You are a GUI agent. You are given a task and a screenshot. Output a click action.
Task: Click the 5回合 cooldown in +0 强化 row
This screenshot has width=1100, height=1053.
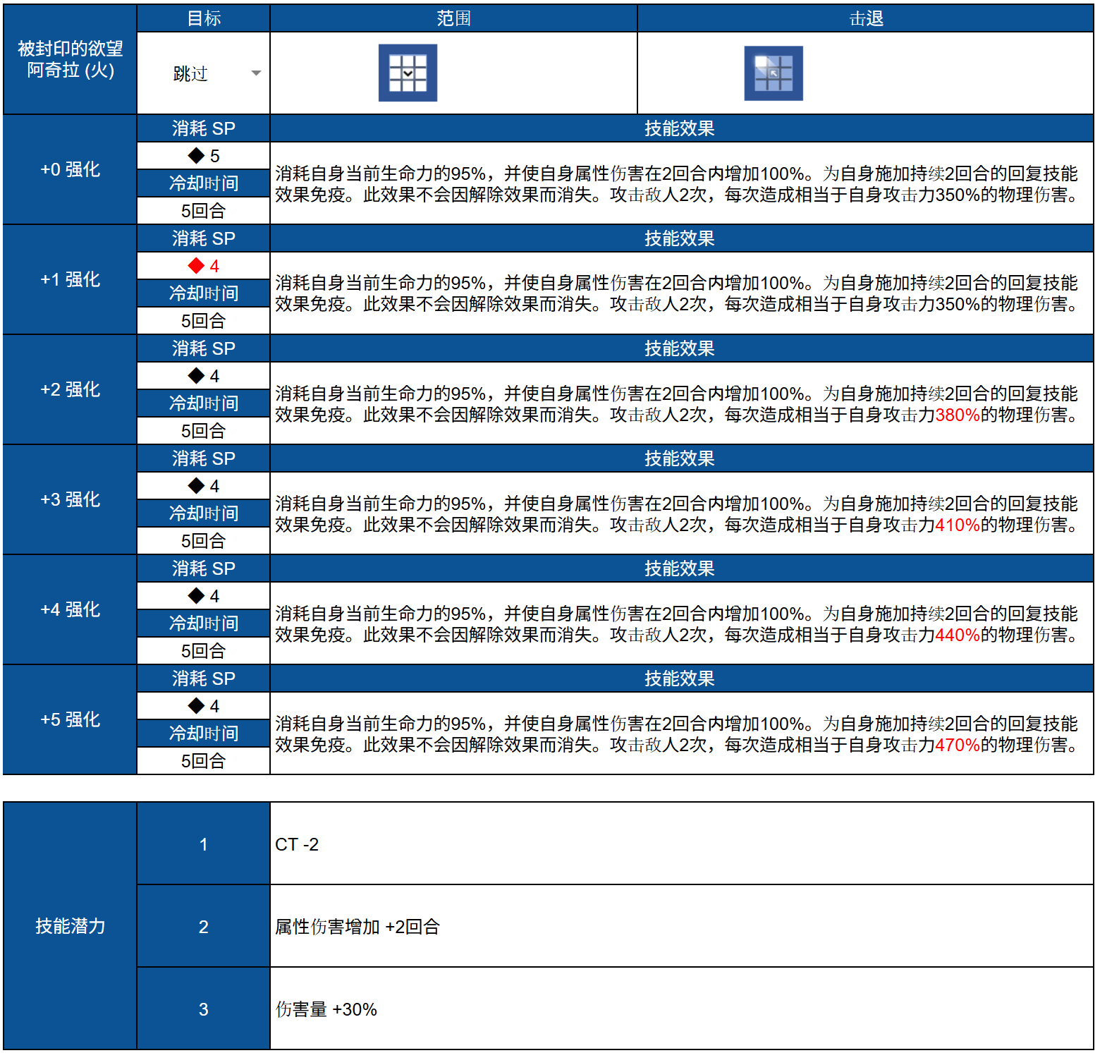click(x=204, y=211)
